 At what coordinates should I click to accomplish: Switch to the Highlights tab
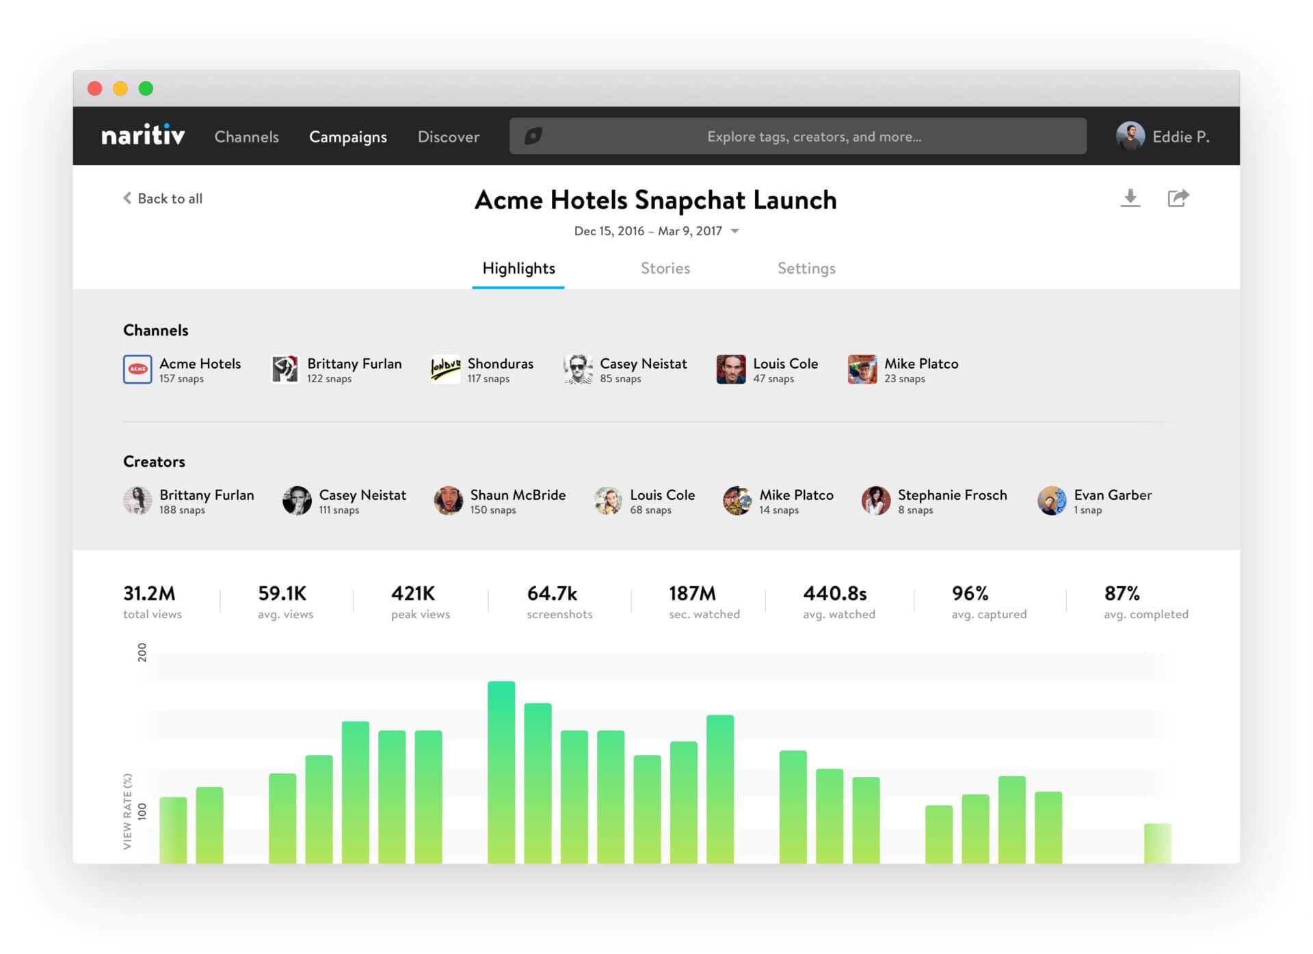click(x=518, y=269)
